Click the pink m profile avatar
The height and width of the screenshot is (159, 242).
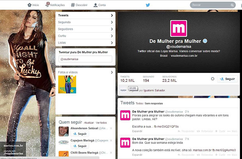pyautogui.click(x=178, y=28)
